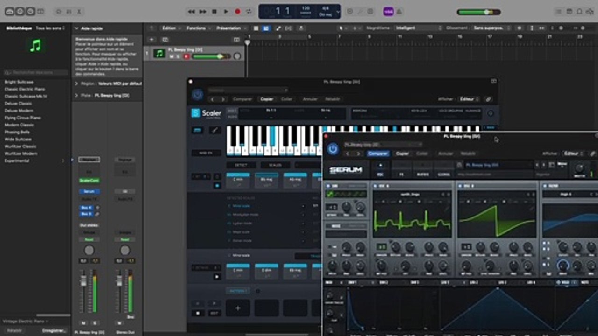Open Afficher Éditeur dropdown in Serum window
Viewport: 598px width, 336px height.
pos(573,154)
